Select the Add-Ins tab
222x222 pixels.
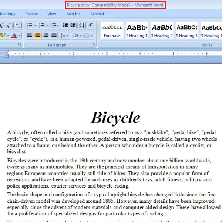click(73, 14)
